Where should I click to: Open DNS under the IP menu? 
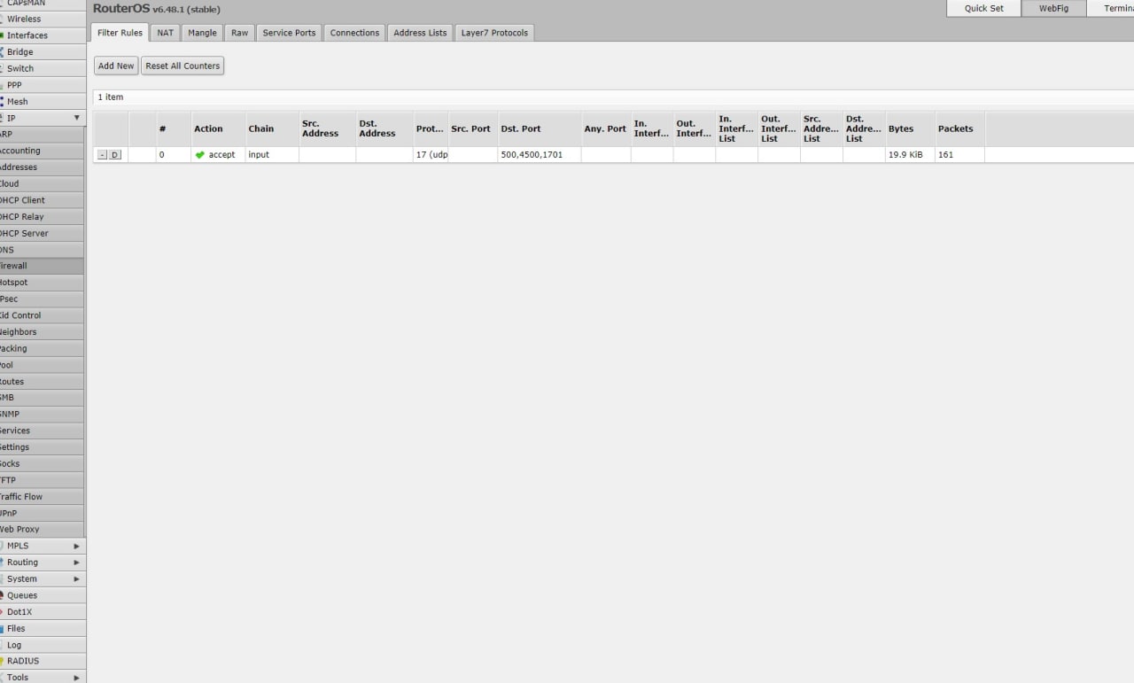[x=42, y=250]
